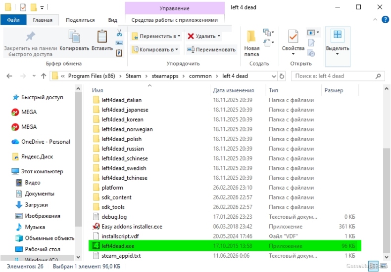Click Переименовать rename button
Viewport: 391px width, 272px height.
[x=211, y=49]
